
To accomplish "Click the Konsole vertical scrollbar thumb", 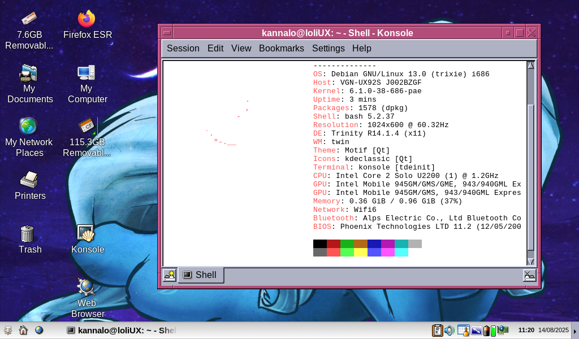I will coord(530,177).
